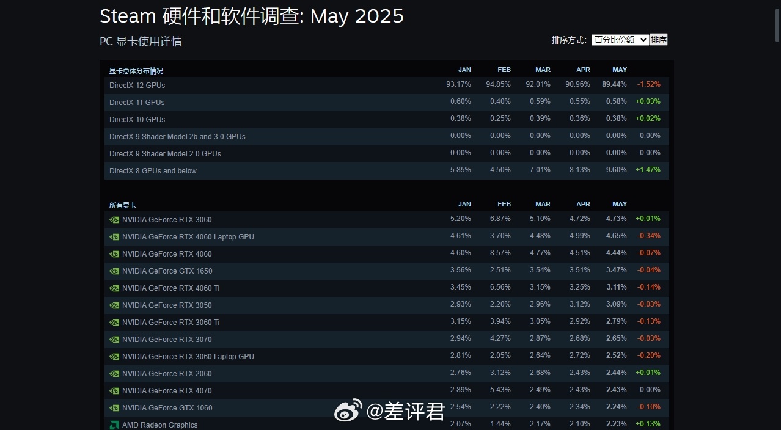
Task: Click the NVIDIA icon beside RTX 4060 Ti
Action: click(x=114, y=288)
